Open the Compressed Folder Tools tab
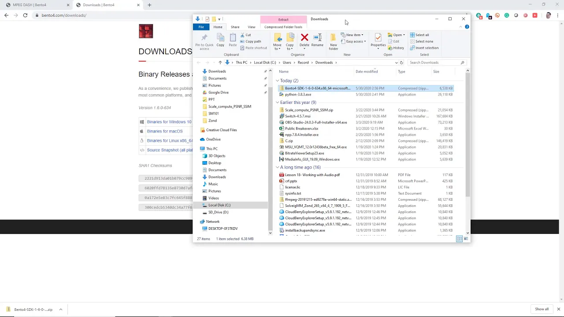 pyautogui.click(x=283, y=27)
